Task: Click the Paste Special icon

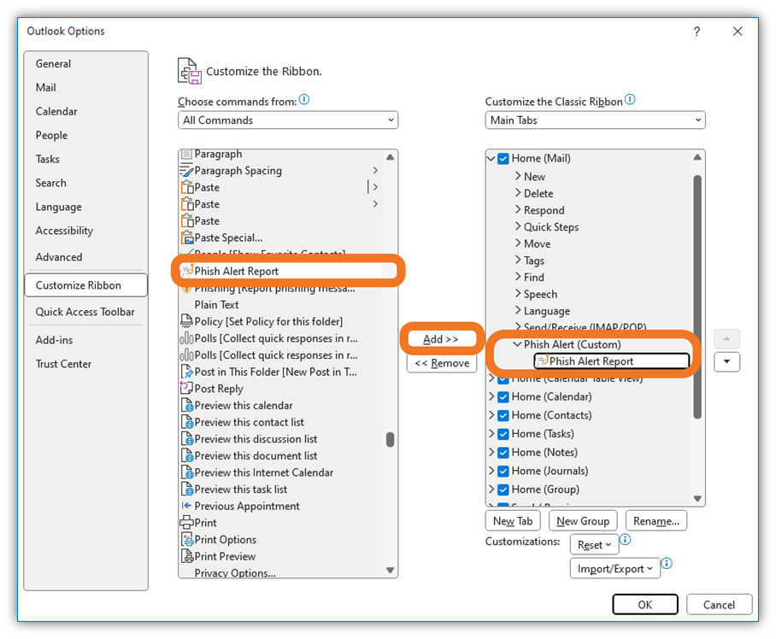Action: point(187,237)
